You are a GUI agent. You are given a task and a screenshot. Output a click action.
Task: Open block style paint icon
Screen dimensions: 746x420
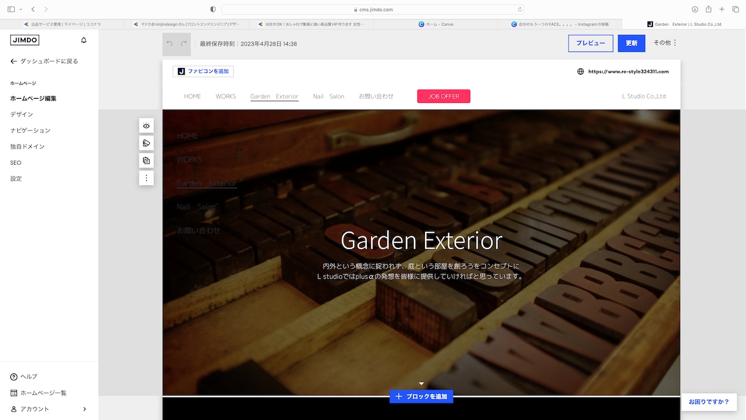click(146, 143)
